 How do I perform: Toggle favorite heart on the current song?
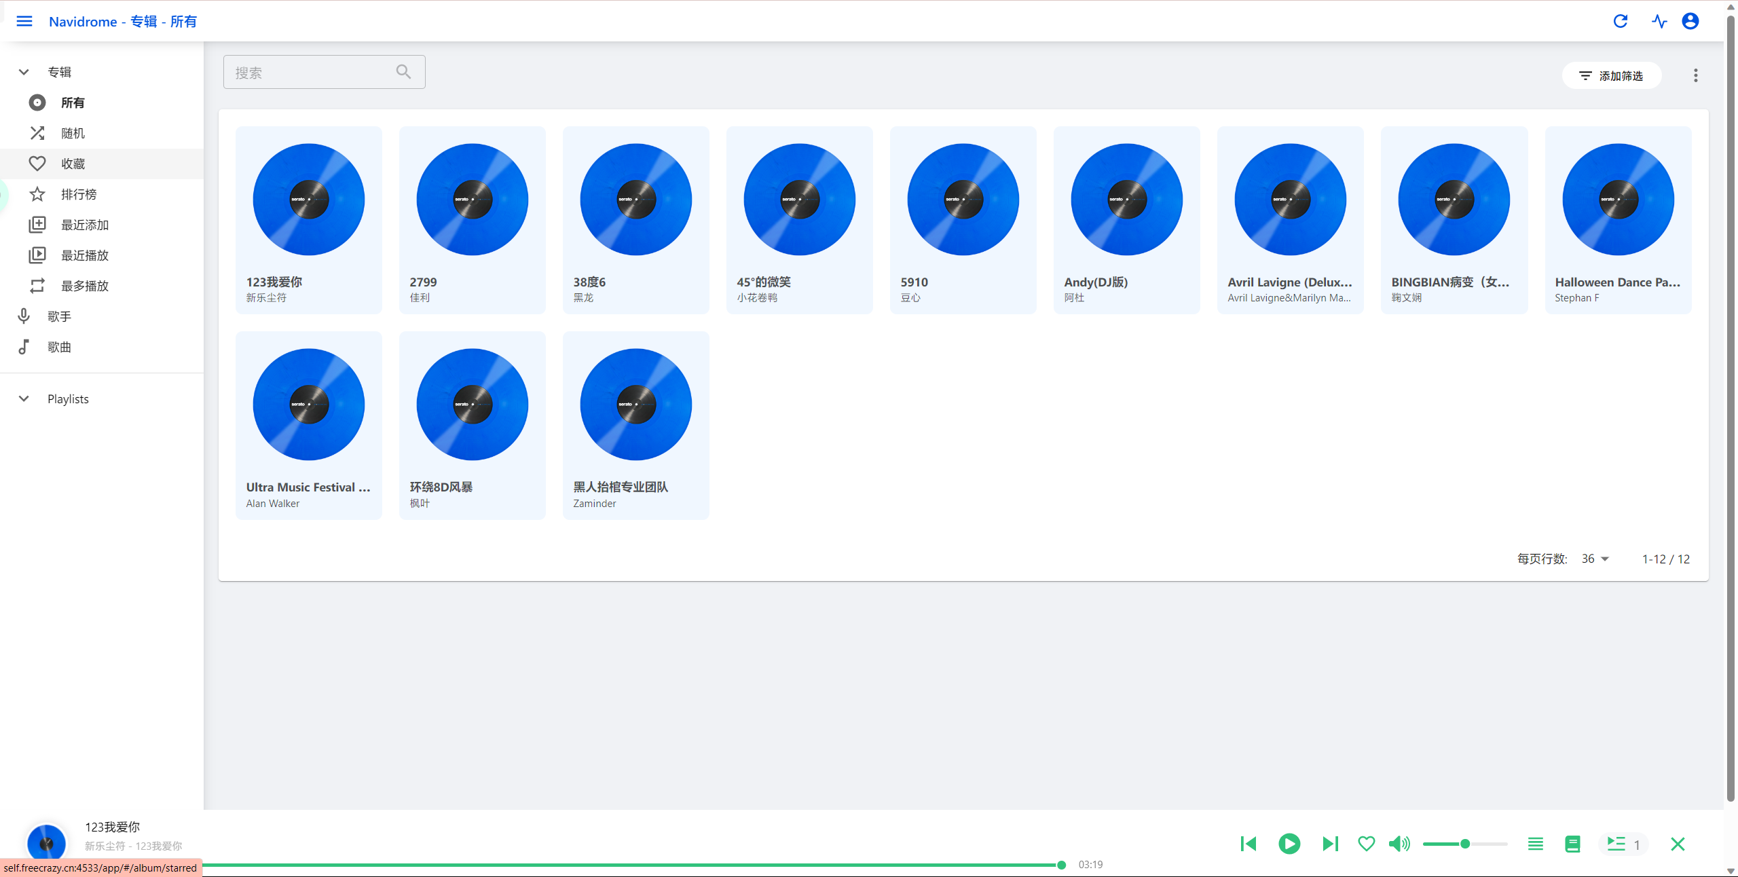click(x=1367, y=844)
